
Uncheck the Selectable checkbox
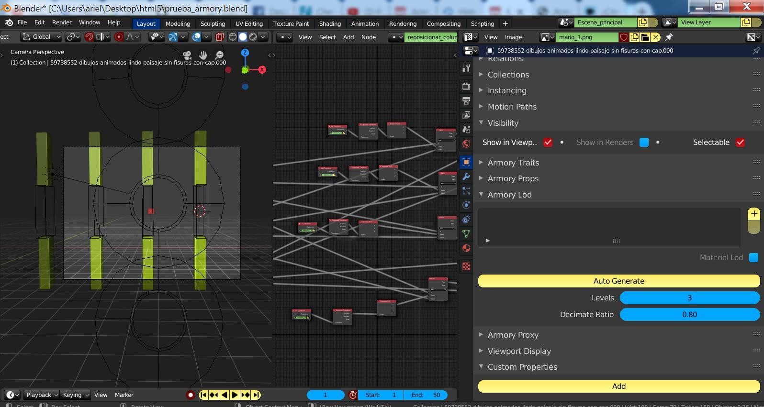click(741, 143)
